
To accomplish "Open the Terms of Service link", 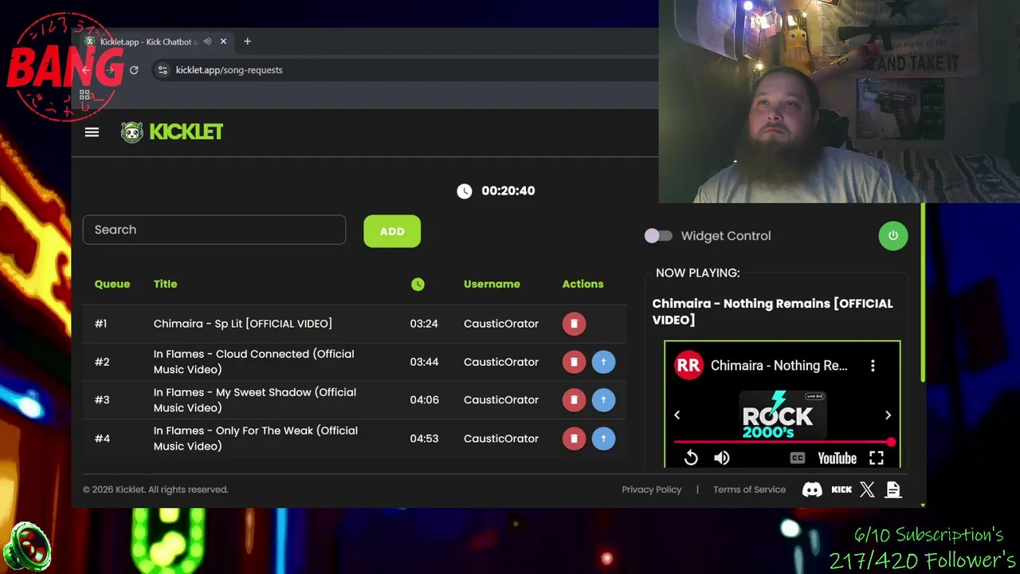I will [x=749, y=489].
